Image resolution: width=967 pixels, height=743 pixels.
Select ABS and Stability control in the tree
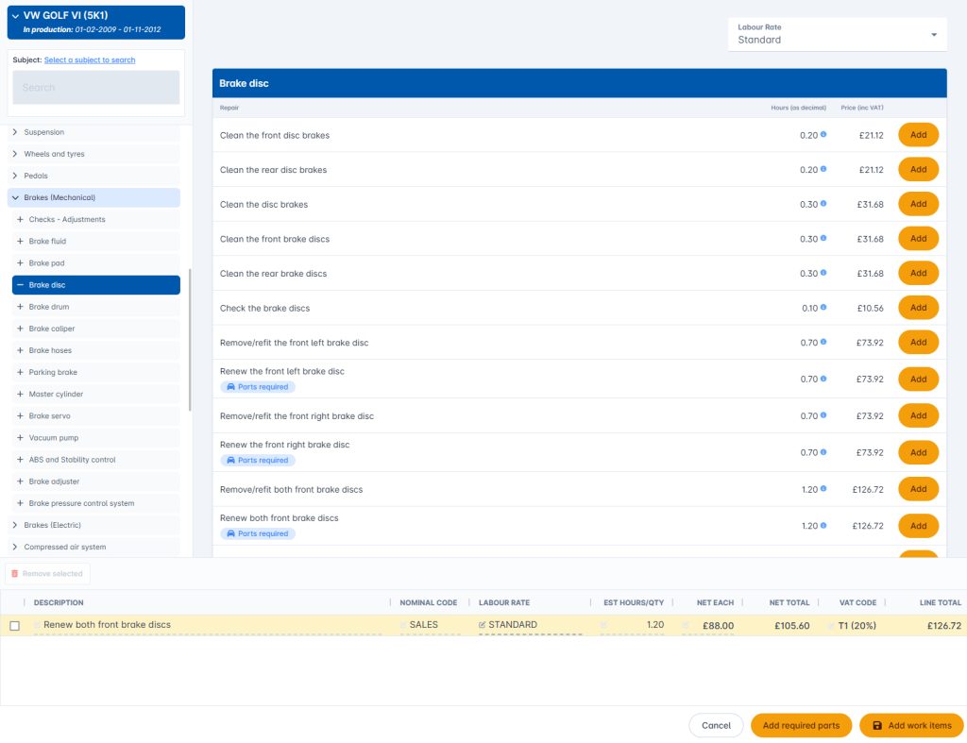click(72, 460)
